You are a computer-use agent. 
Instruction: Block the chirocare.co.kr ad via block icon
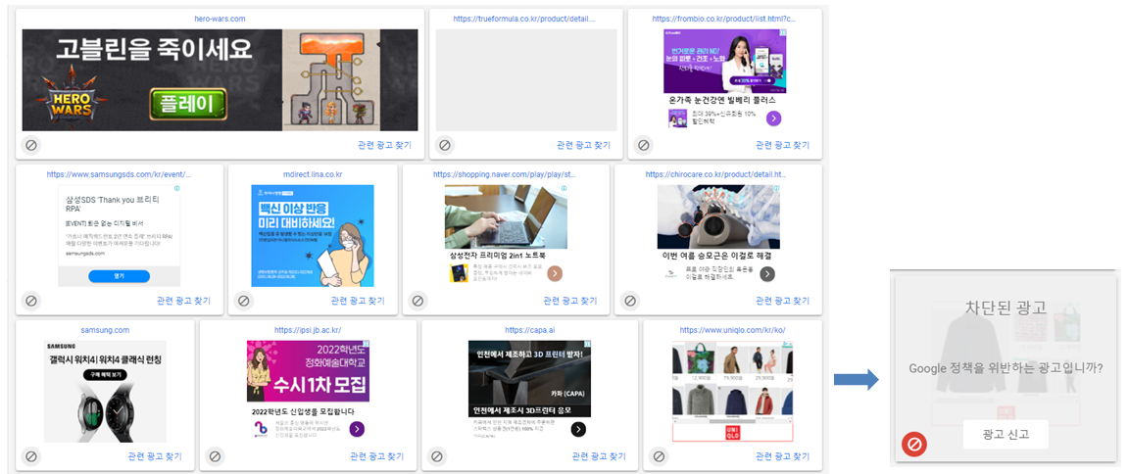pyautogui.click(x=630, y=301)
